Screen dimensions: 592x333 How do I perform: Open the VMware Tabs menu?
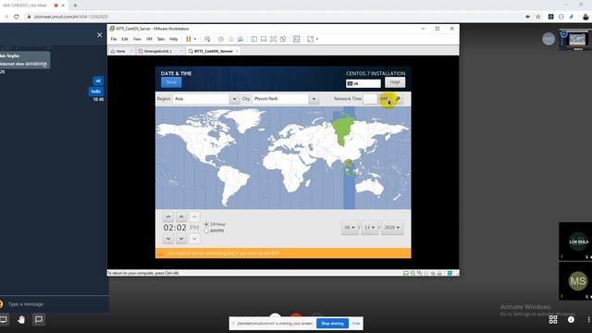pos(161,39)
